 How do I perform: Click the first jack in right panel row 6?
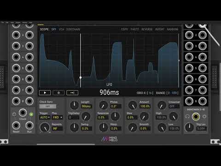189,79
